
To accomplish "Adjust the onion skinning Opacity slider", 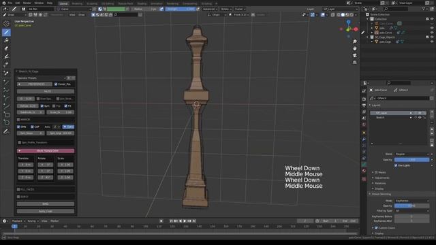I will point(411,206).
